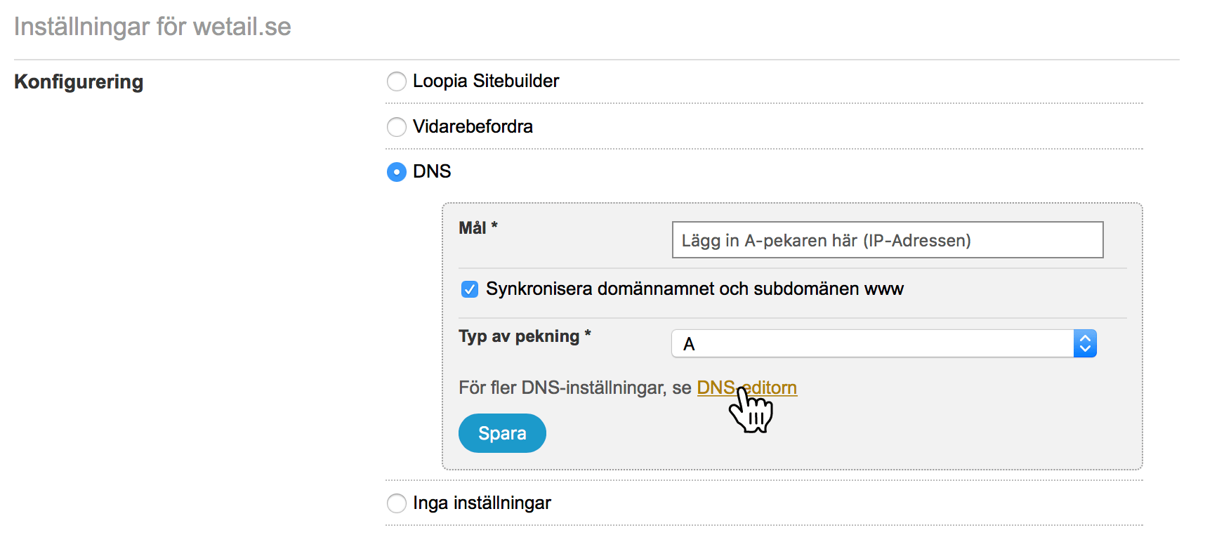The image size is (1205, 542).
Task: Uncheck the Synkronisera domännamnet checkbox
Action: [470, 289]
